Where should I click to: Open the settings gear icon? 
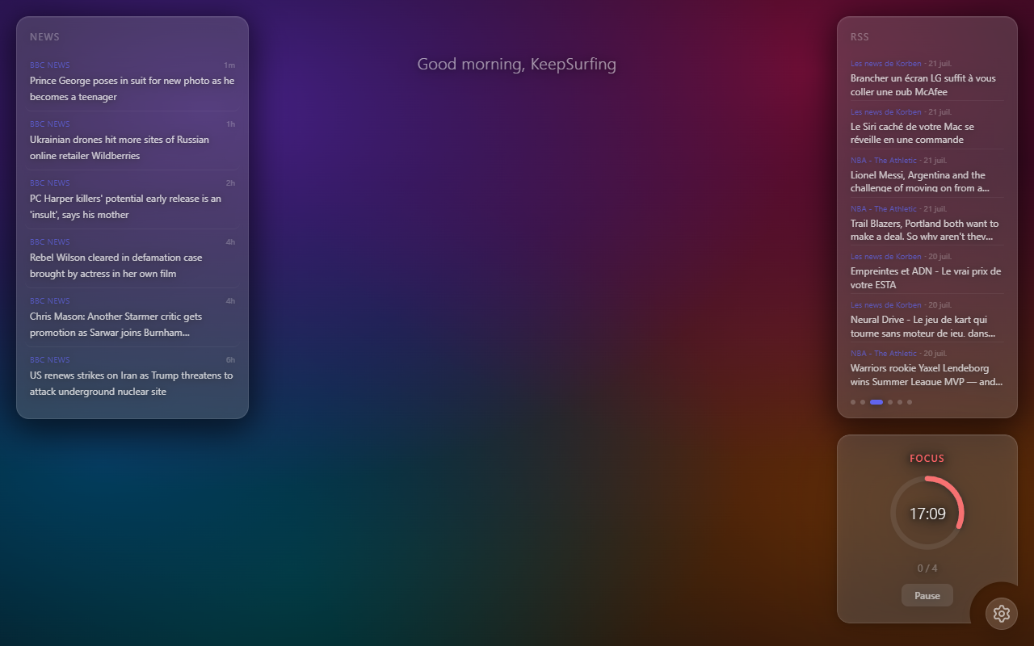pos(1002,614)
